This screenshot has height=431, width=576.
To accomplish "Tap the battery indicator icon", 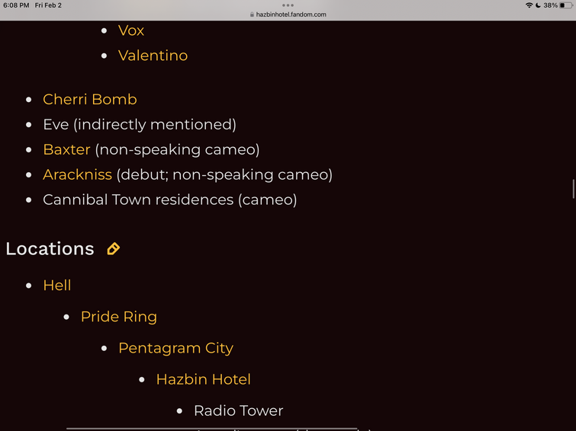I will point(566,5).
